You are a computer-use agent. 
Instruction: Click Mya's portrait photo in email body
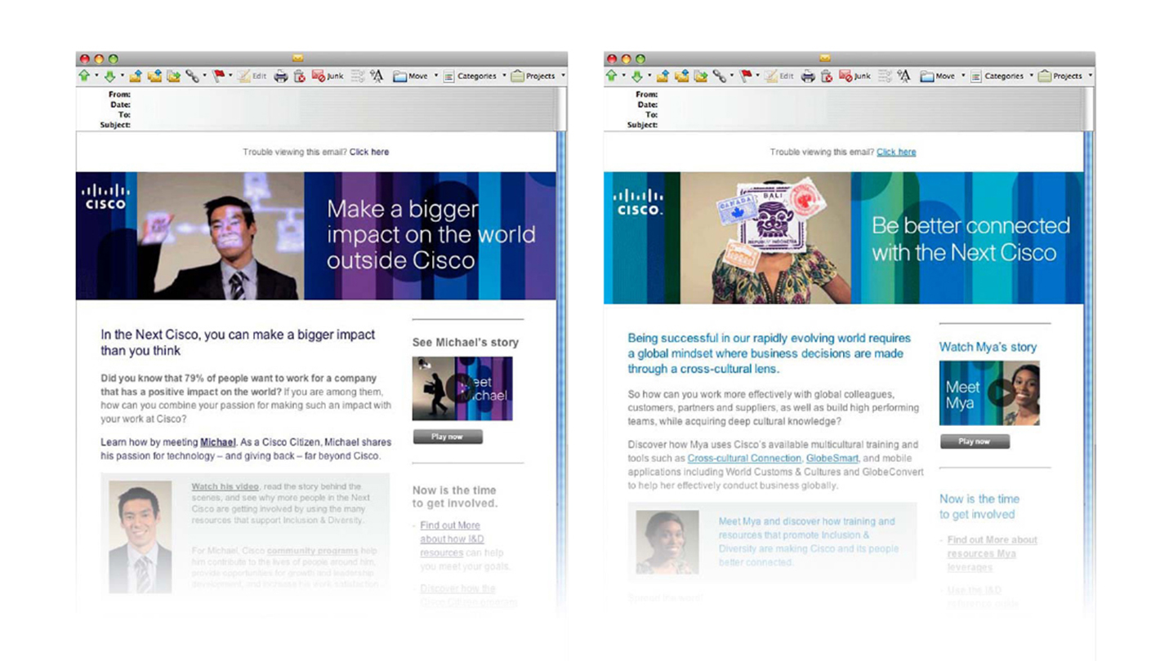pos(667,542)
